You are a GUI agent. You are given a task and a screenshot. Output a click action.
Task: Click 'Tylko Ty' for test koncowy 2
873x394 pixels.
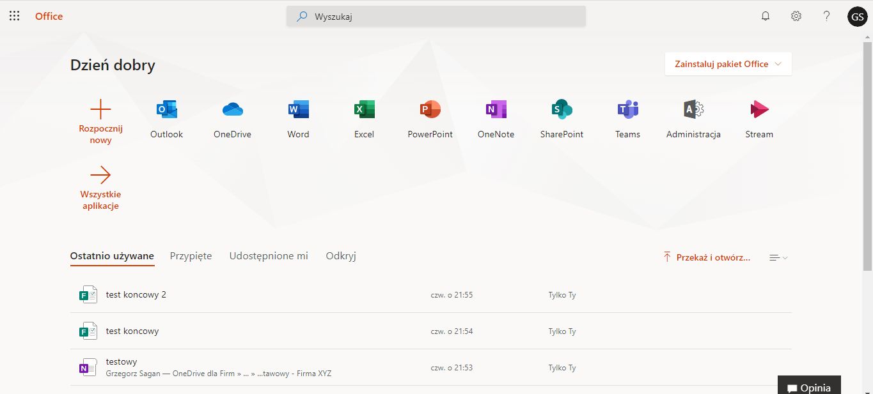(x=562, y=295)
